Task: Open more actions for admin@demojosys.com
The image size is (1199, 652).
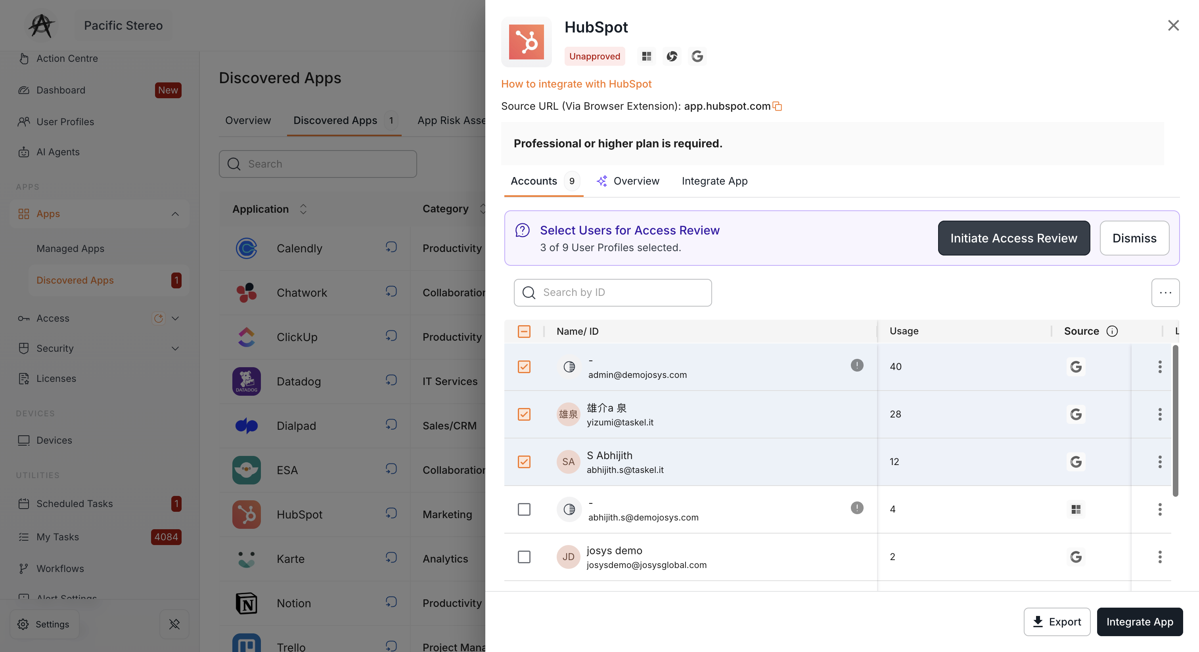Action: pyautogui.click(x=1160, y=367)
